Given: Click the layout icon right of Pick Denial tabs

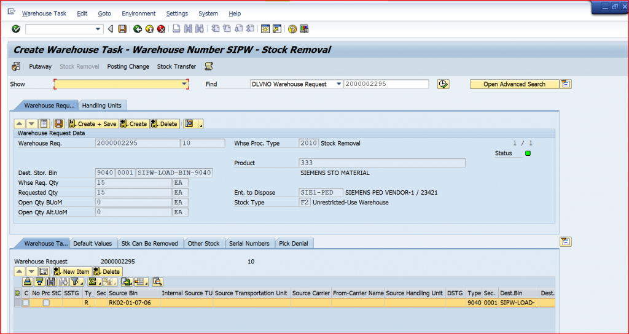Looking at the screenshot, I should coord(566,241).
